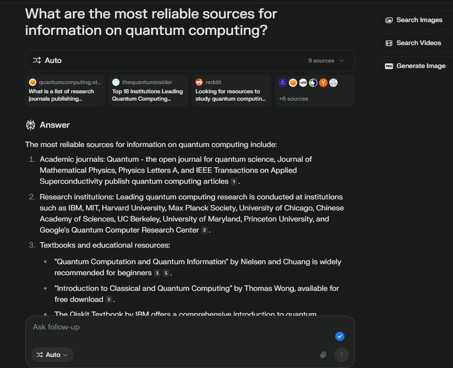The height and width of the screenshot is (368, 453).
Task: Open the Search Videos option
Action: click(x=415, y=43)
